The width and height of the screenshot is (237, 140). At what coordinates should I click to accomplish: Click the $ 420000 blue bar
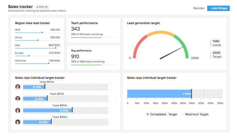pyautogui.click(x=159, y=94)
